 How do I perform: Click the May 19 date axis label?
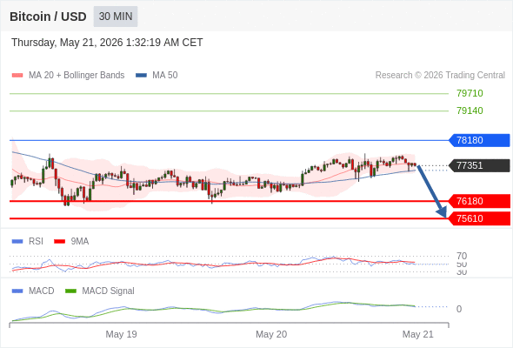tap(121, 334)
